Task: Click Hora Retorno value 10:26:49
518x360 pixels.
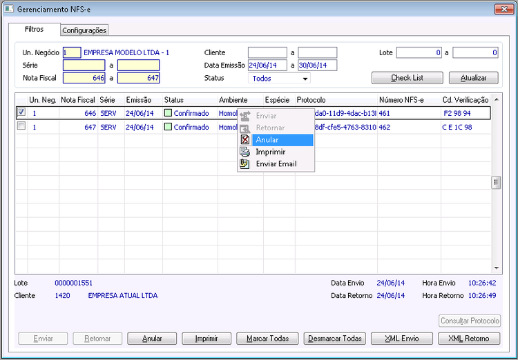Action: point(482,296)
